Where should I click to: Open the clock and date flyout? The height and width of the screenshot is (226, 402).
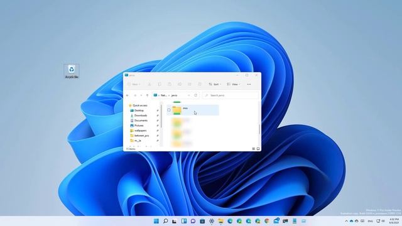point(394,221)
